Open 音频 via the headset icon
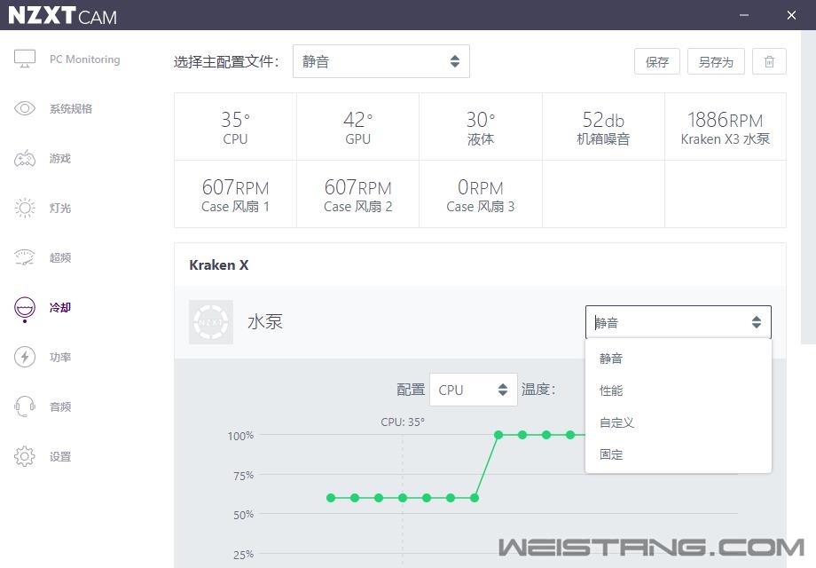The width and height of the screenshot is (816, 568). point(25,406)
